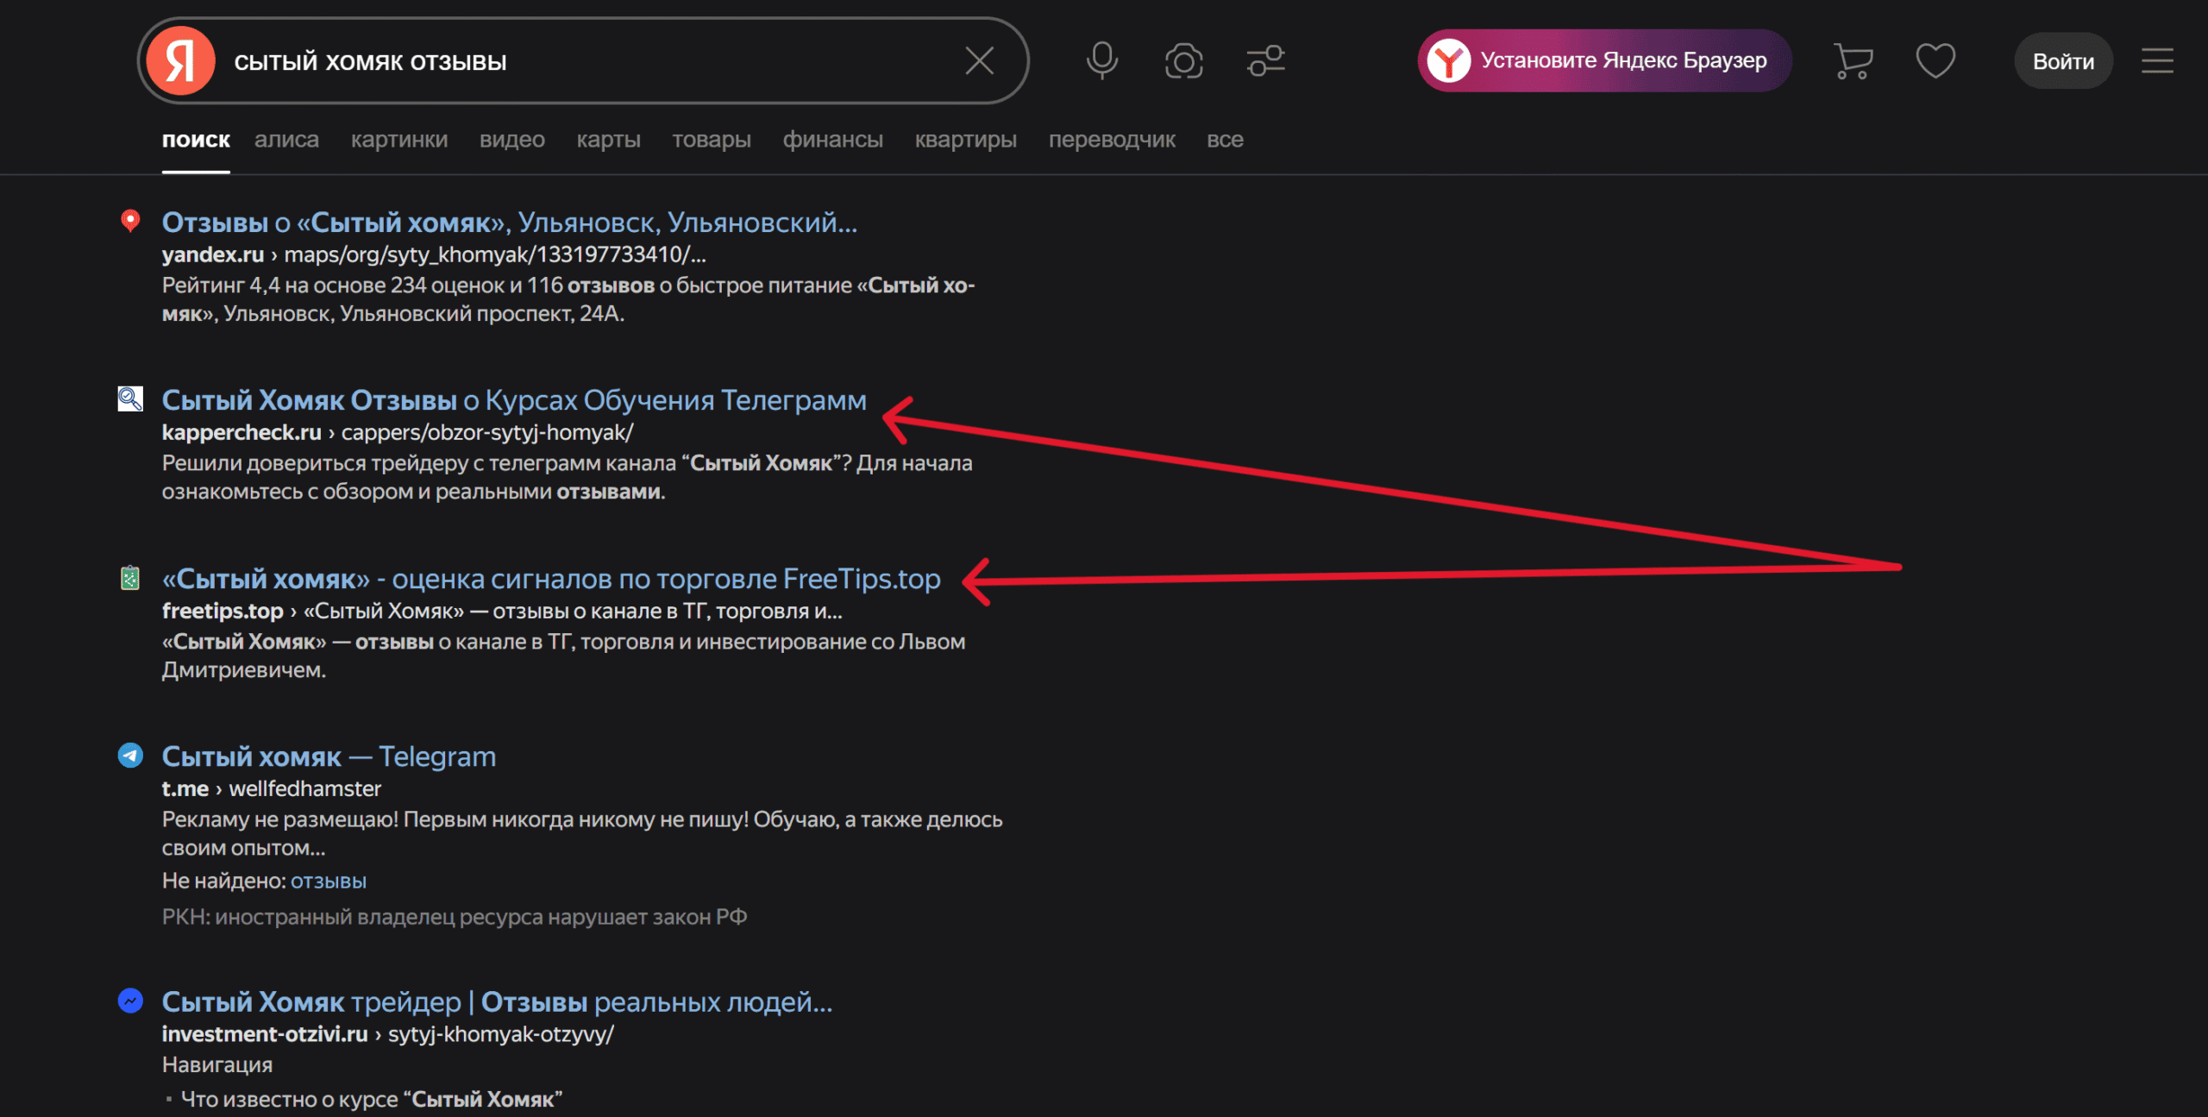Image resolution: width=2208 pixels, height=1117 pixels.
Task: Click the investment-otzivi.ru breadcrumb URL
Action: pos(388,1034)
